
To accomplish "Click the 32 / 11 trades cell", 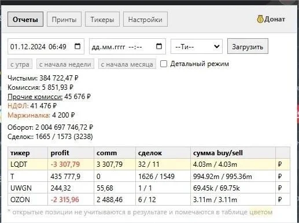I will (163, 164).
